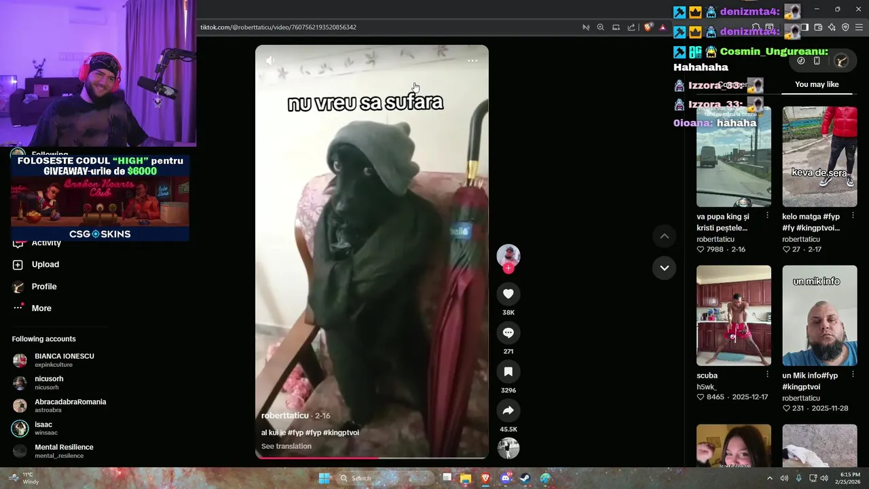Click the phone get-app icon in top pill

[x=817, y=60]
